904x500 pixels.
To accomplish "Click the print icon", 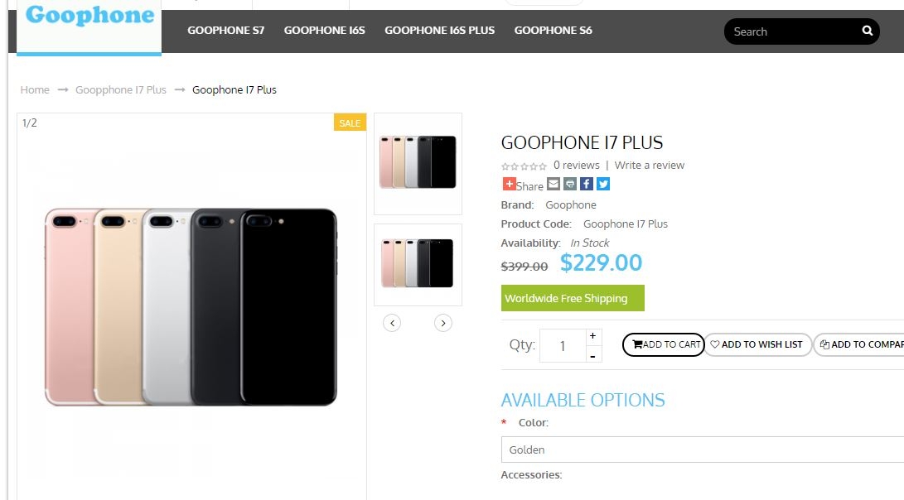I will point(570,184).
